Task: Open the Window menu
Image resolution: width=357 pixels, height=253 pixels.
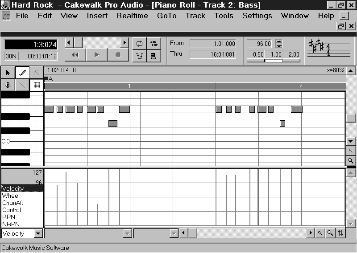Action: coord(295,16)
